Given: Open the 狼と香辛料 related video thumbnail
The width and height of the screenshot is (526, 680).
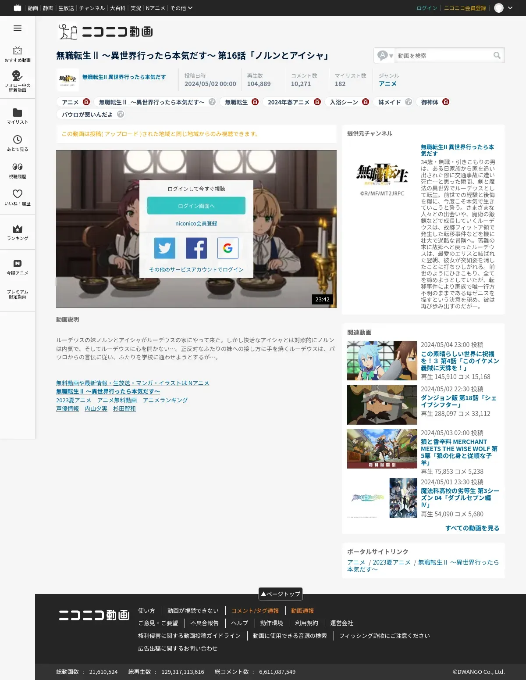Looking at the screenshot, I should [x=382, y=449].
